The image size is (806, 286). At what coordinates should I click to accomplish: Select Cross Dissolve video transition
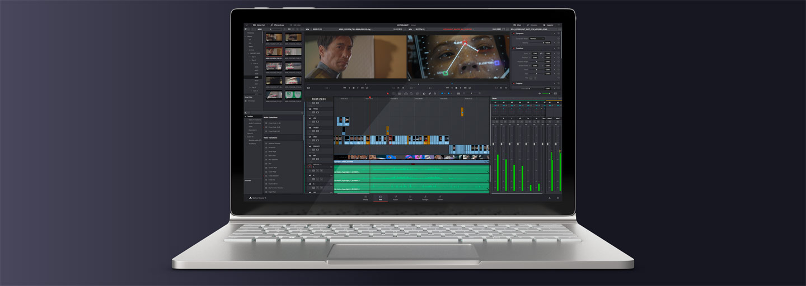(x=273, y=175)
